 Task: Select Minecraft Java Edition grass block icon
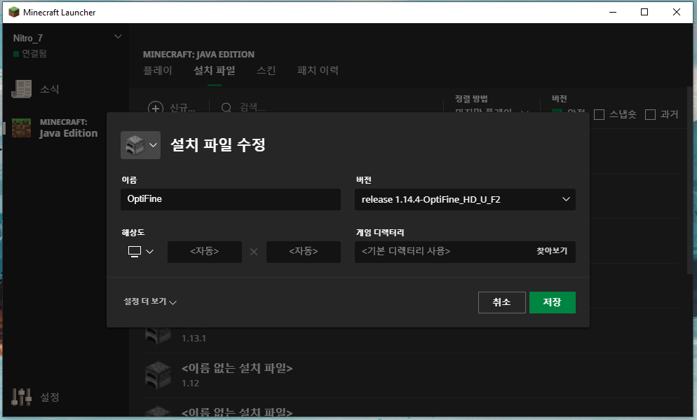pyautogui.click(x=21, y=128)
